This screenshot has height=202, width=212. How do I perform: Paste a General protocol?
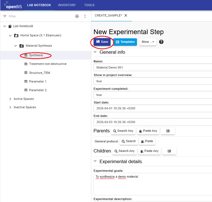[147, 141]
